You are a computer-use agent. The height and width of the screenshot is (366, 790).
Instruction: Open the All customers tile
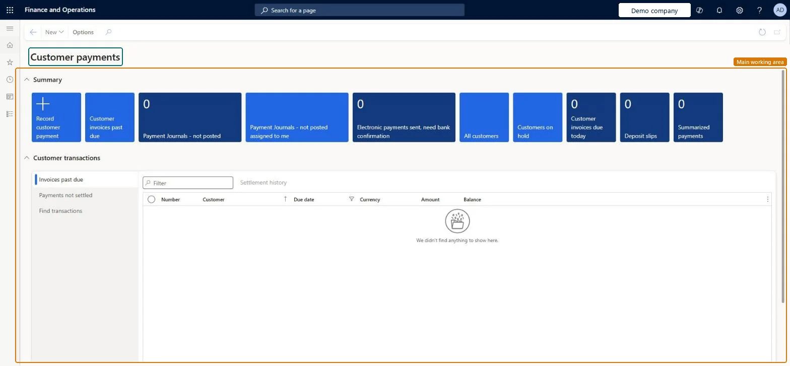pos(484,117)
